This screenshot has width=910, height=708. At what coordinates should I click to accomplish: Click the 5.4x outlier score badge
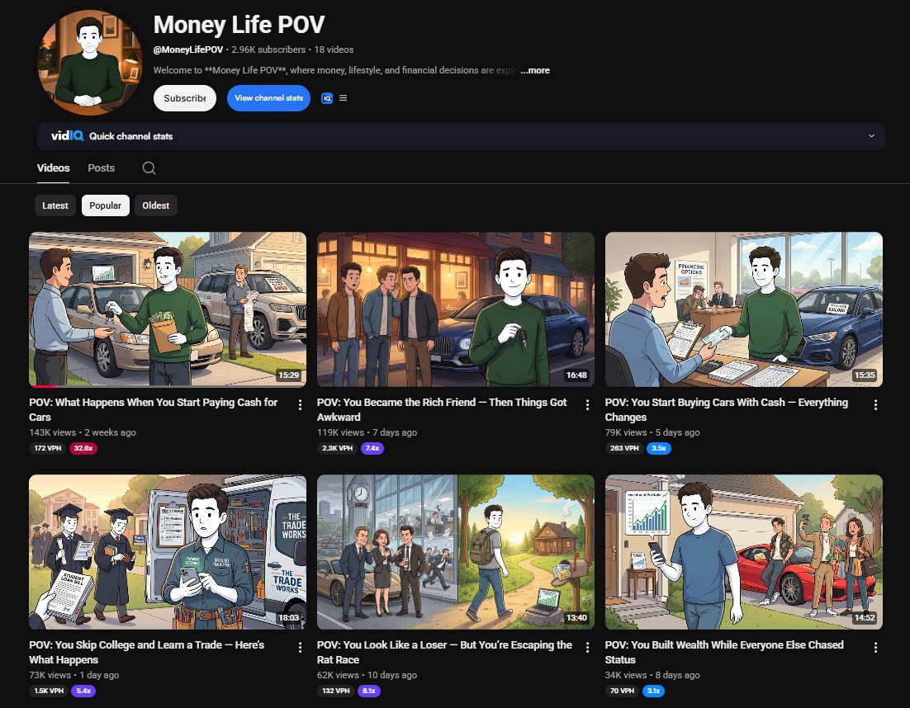pos(83,691)
